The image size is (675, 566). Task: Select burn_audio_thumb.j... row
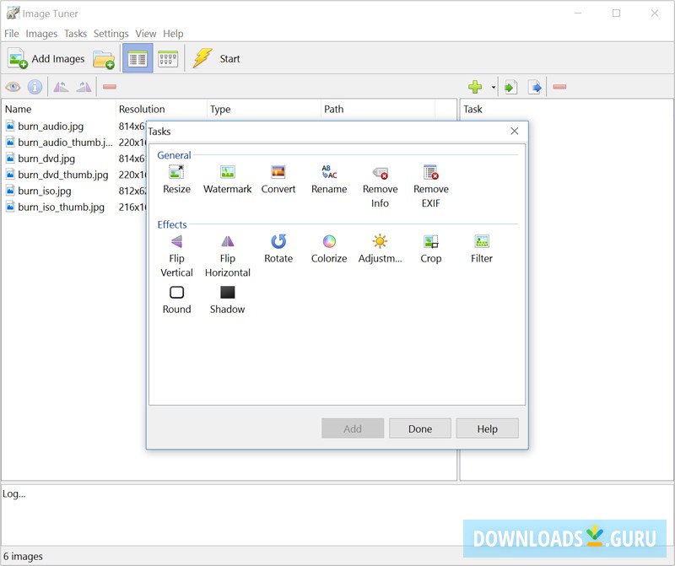point(65,143)
